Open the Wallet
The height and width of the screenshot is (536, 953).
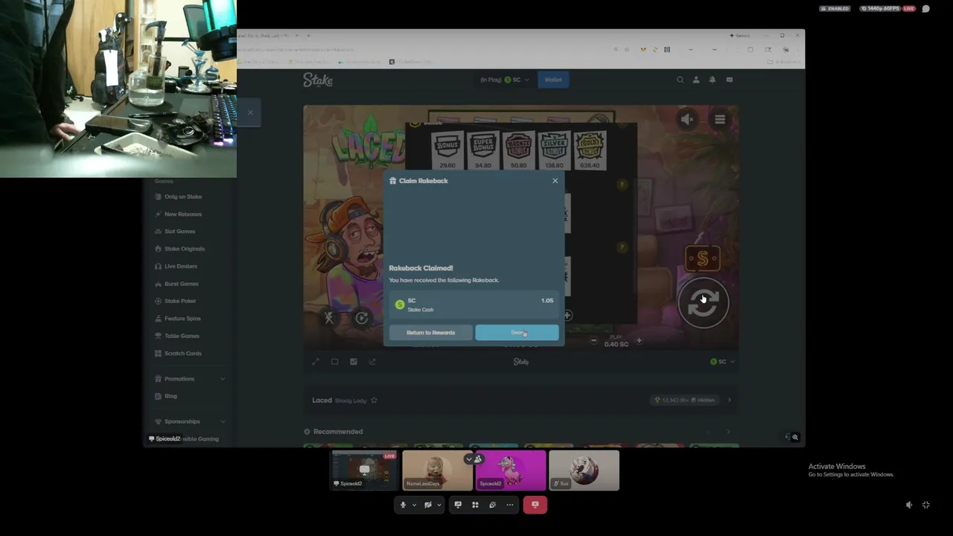[x=553, y=80]
